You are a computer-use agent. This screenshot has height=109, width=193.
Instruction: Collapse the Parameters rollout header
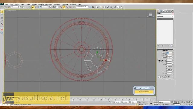pos(165,50)
